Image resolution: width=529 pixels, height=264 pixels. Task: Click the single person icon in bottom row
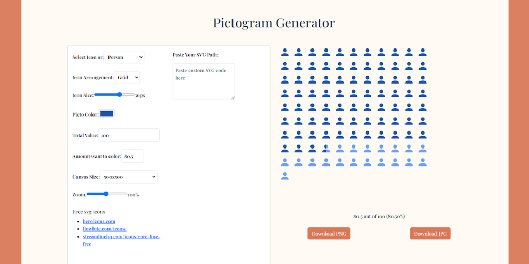(285, 176)
